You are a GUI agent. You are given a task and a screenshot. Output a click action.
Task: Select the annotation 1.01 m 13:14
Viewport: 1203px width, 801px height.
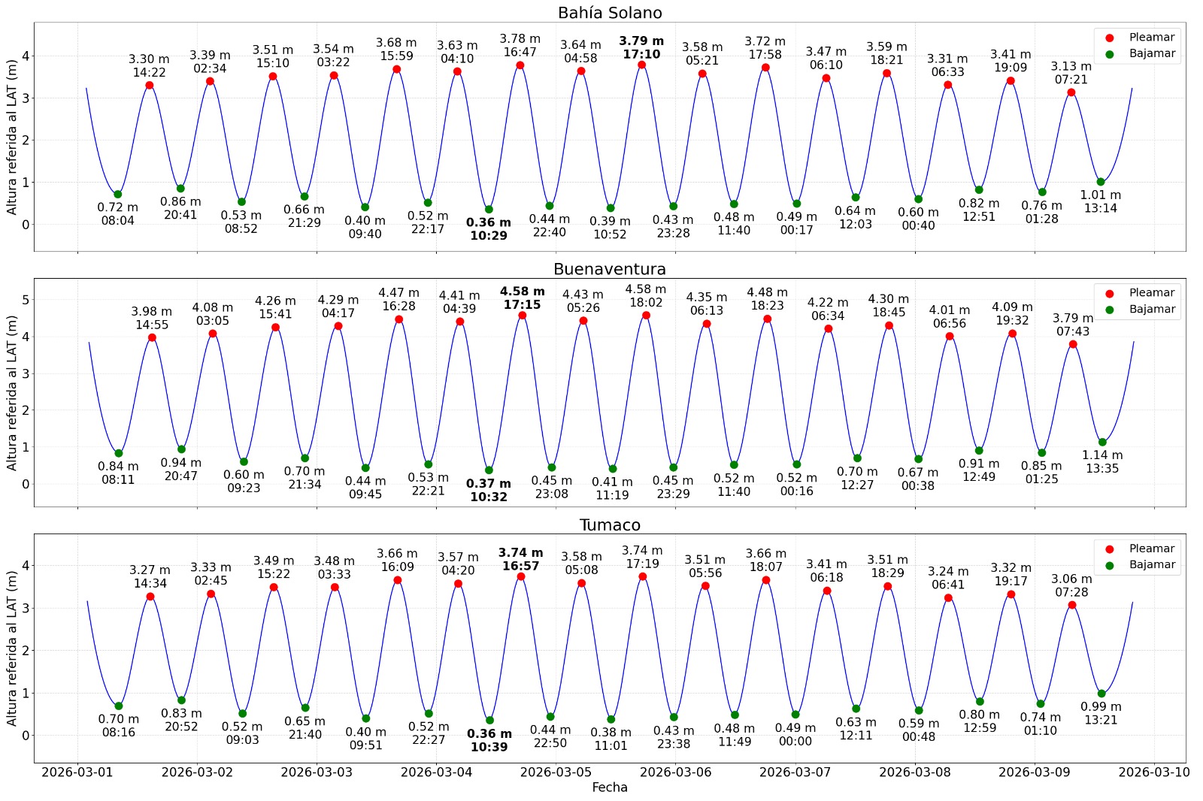1099,200
